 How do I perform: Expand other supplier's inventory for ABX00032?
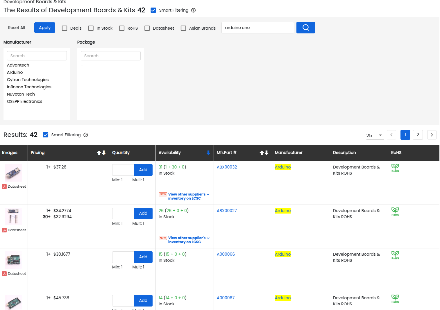(189, 196)
